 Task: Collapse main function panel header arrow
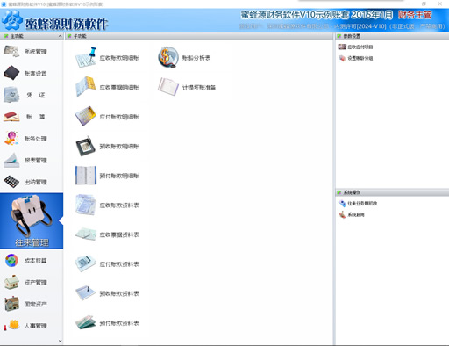click(x=60, y=36)
